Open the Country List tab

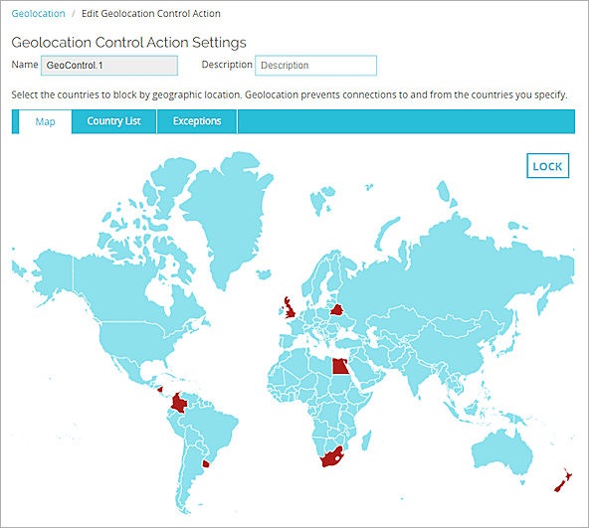(113, 121)
